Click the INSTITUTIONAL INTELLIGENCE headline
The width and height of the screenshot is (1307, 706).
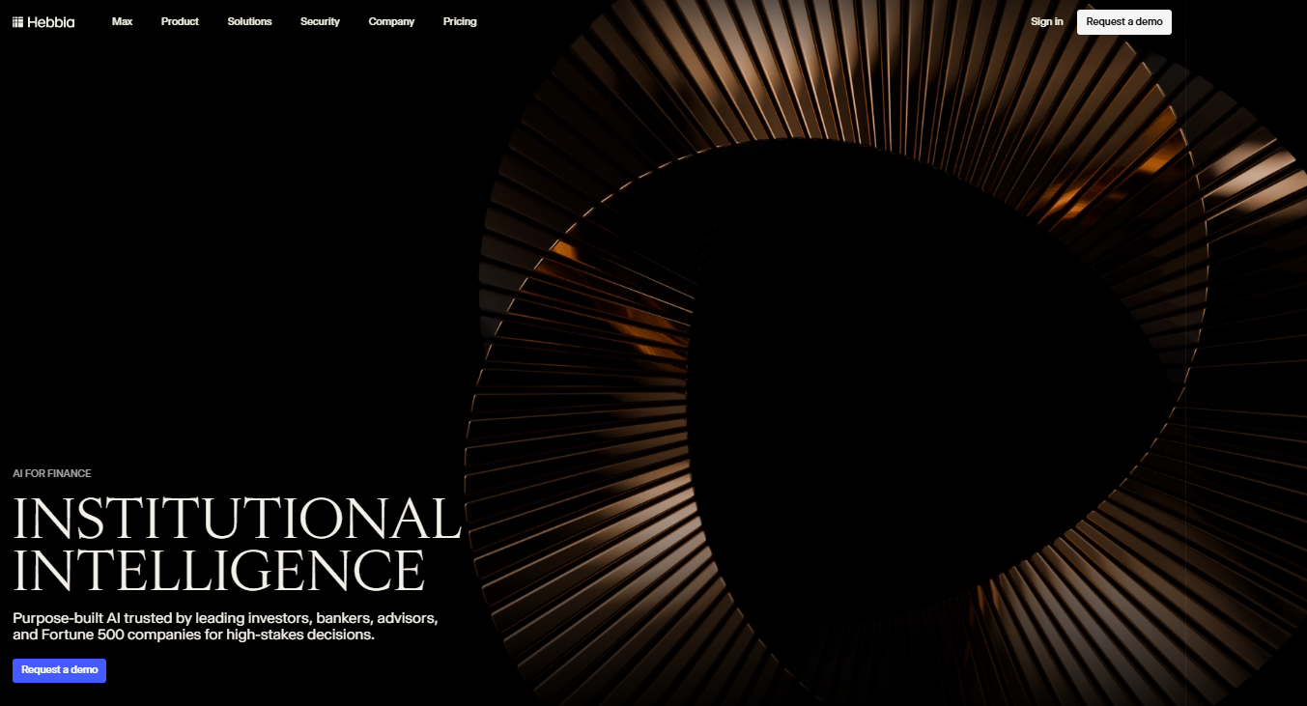click(237, 545)
